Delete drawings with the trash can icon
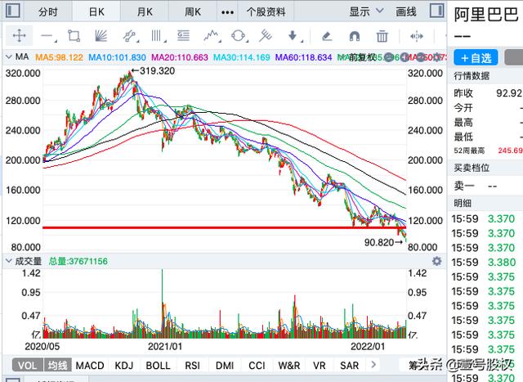 point(382,36)
